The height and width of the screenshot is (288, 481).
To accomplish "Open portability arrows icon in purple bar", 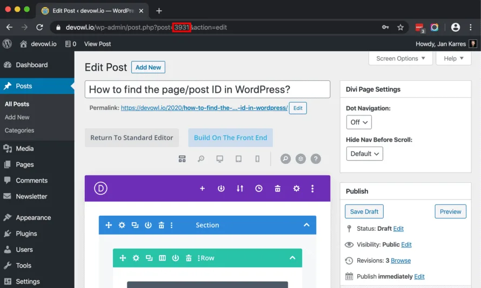I will 240,188.
